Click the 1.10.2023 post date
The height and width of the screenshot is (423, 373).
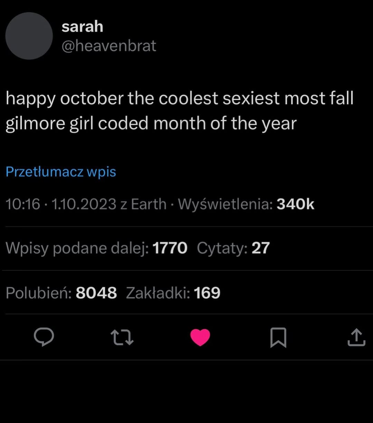click(x=84, y=204)
